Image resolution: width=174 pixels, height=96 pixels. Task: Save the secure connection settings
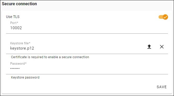162,87
